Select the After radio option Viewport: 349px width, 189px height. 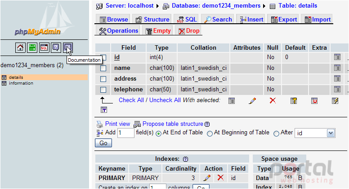(x=276, y=133)
